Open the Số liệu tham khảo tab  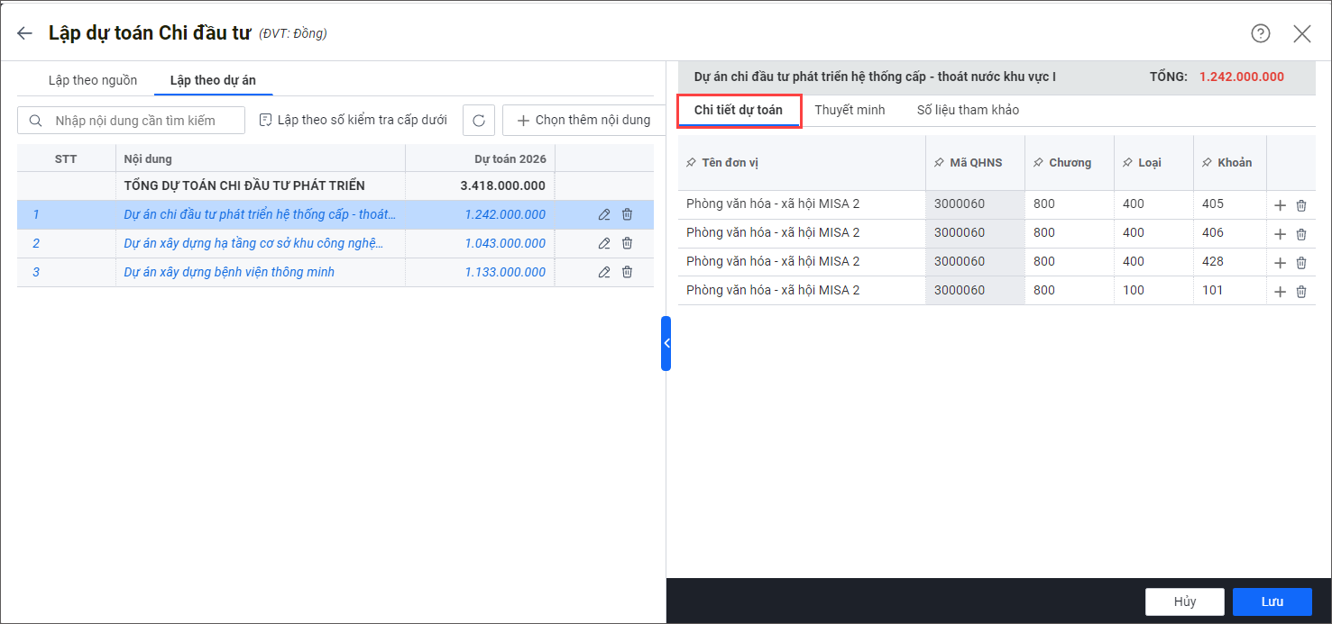coord(968,110)
